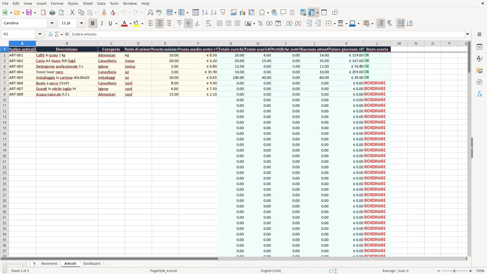487x274 pixels.
Task: Sort descending Z to A
Action: click(x=214, y=13)
